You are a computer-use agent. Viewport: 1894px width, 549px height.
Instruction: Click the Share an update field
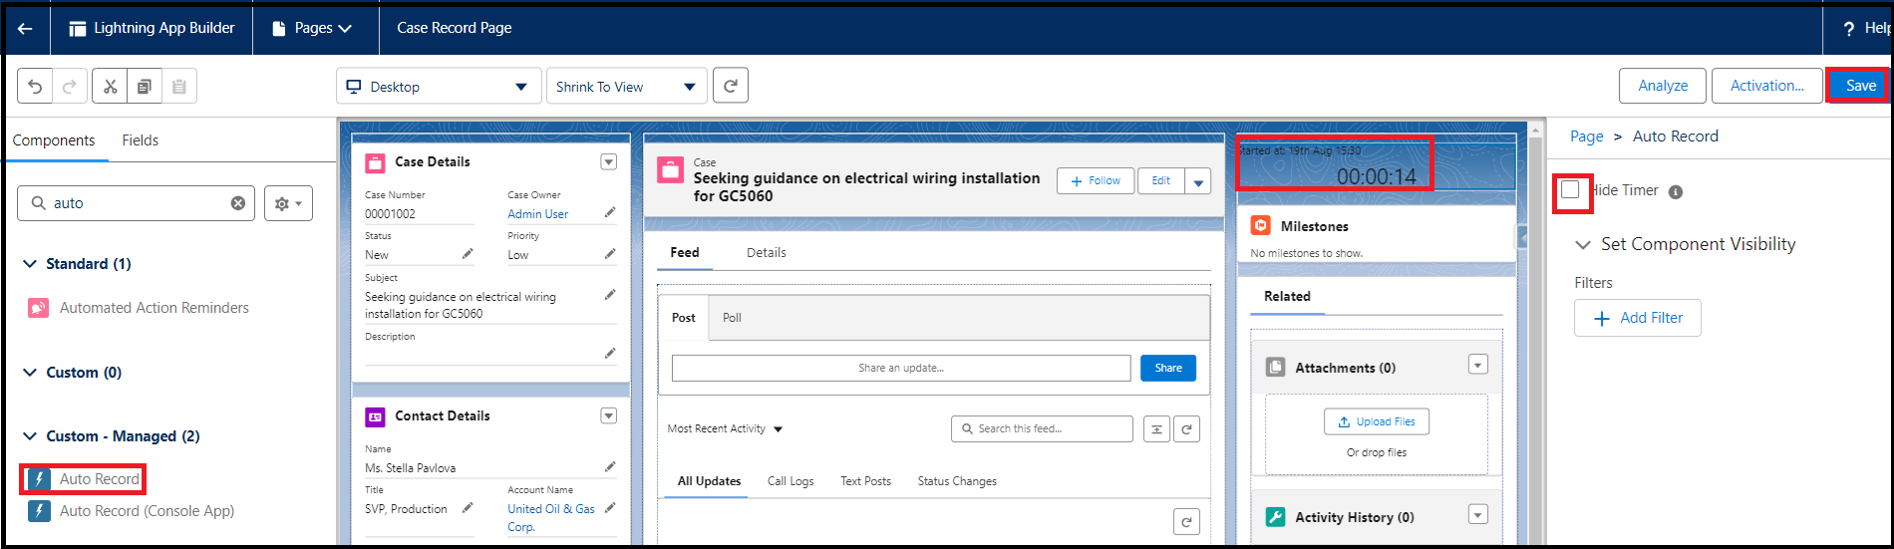901,368
